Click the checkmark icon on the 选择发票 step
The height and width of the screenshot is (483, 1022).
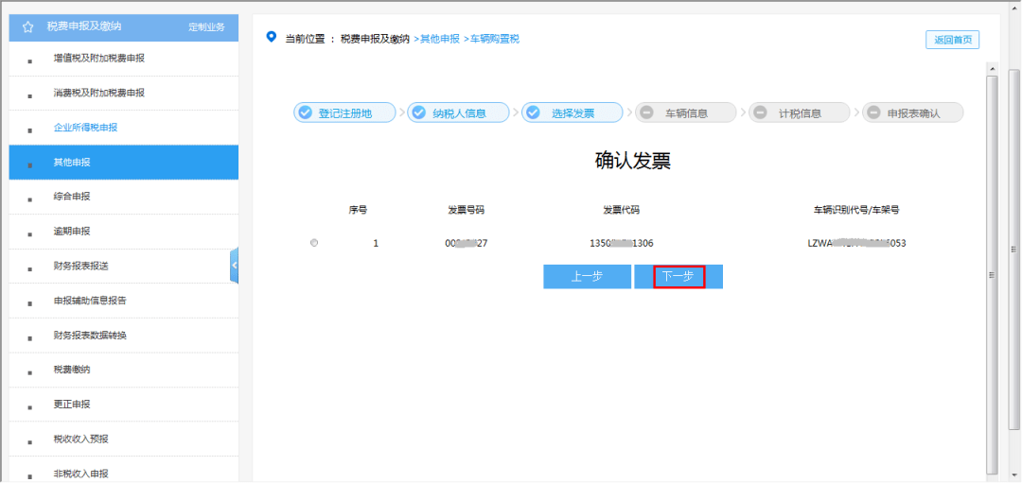pyautogui.click(x=533, y=112)
